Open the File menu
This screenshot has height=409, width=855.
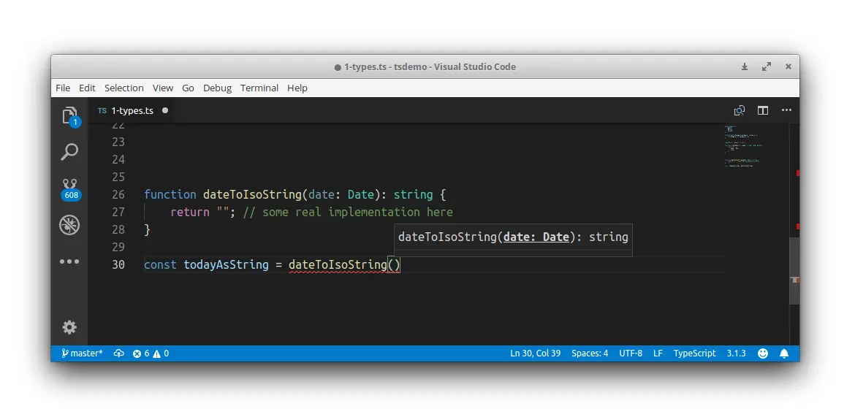pos(63,88)
